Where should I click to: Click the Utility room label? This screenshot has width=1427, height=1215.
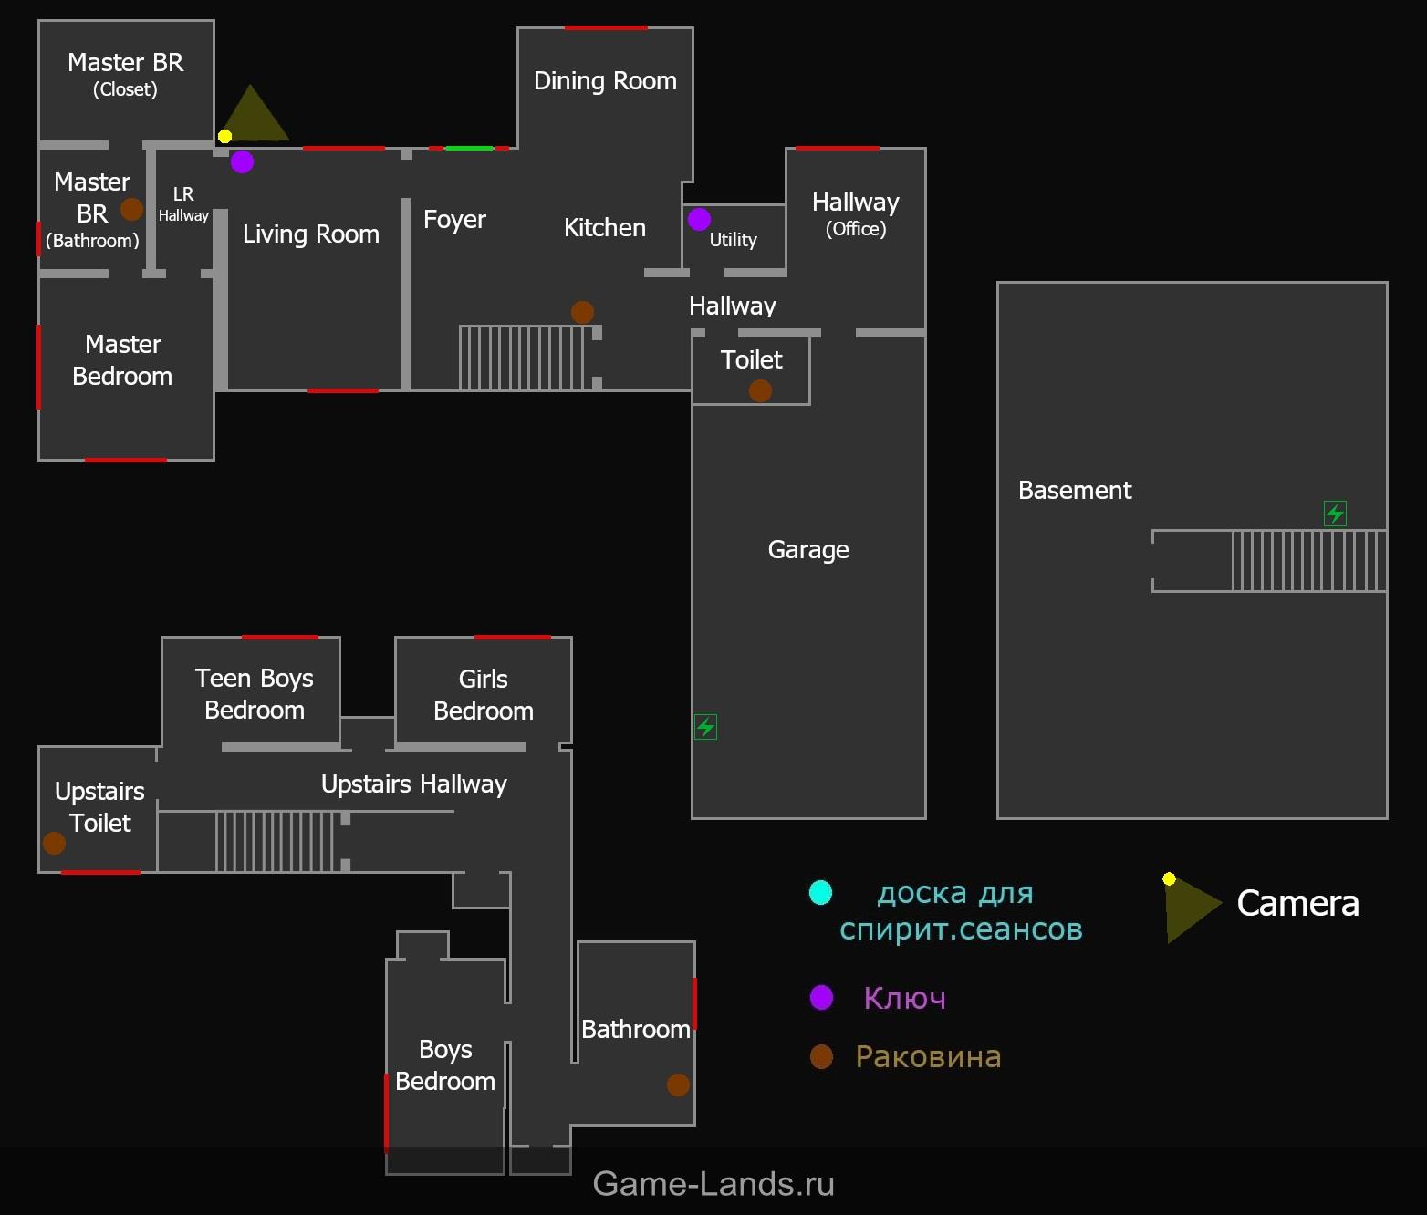(734, 240)
